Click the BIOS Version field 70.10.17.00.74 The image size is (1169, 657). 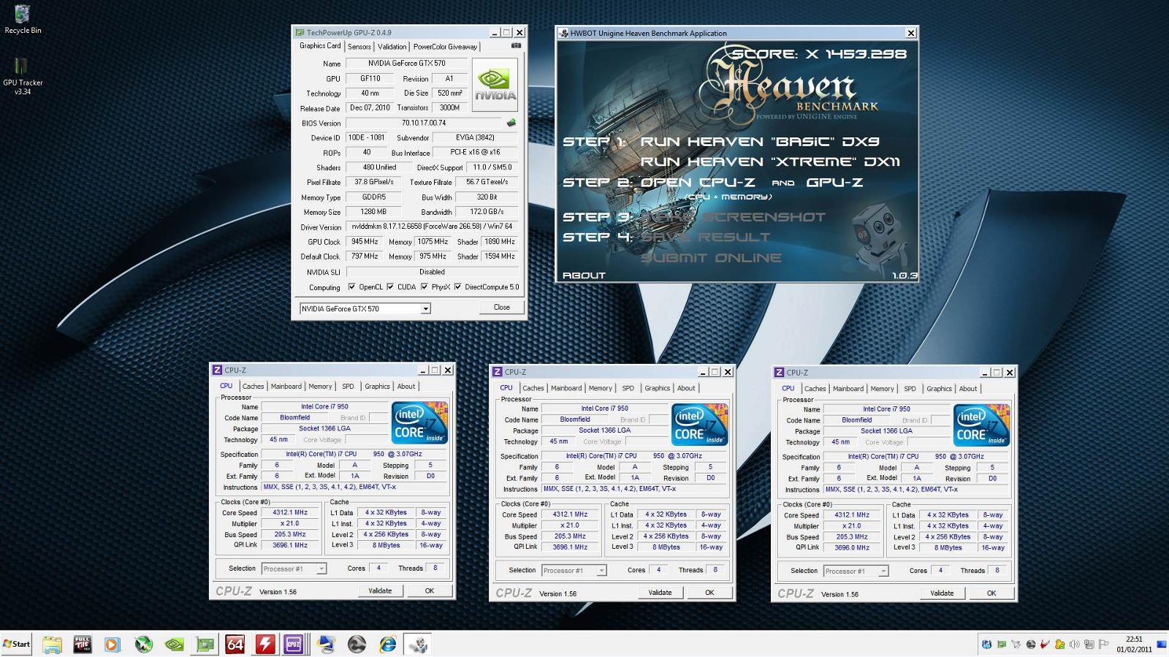(x=424, y=123)
